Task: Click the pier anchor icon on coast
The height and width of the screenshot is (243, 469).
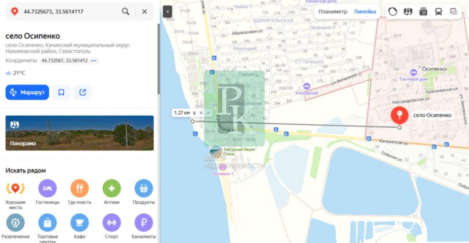Action: pyautogui.click(x=195, y=134)
